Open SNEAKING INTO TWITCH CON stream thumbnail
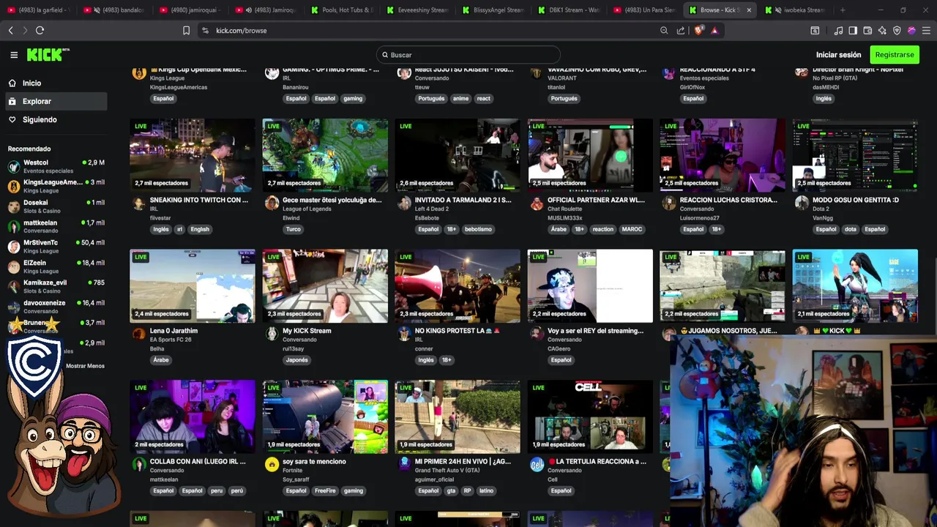937x527 pixels. (x=193, y=154)
